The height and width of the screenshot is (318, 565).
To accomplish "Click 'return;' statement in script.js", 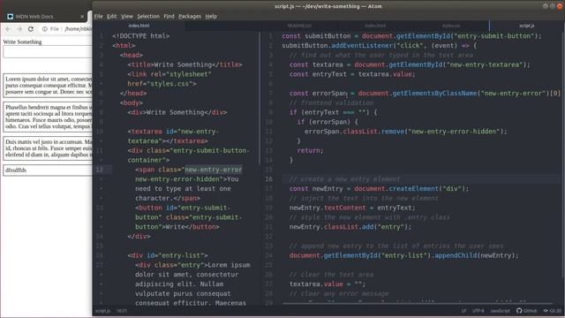I will click(310, 151).
